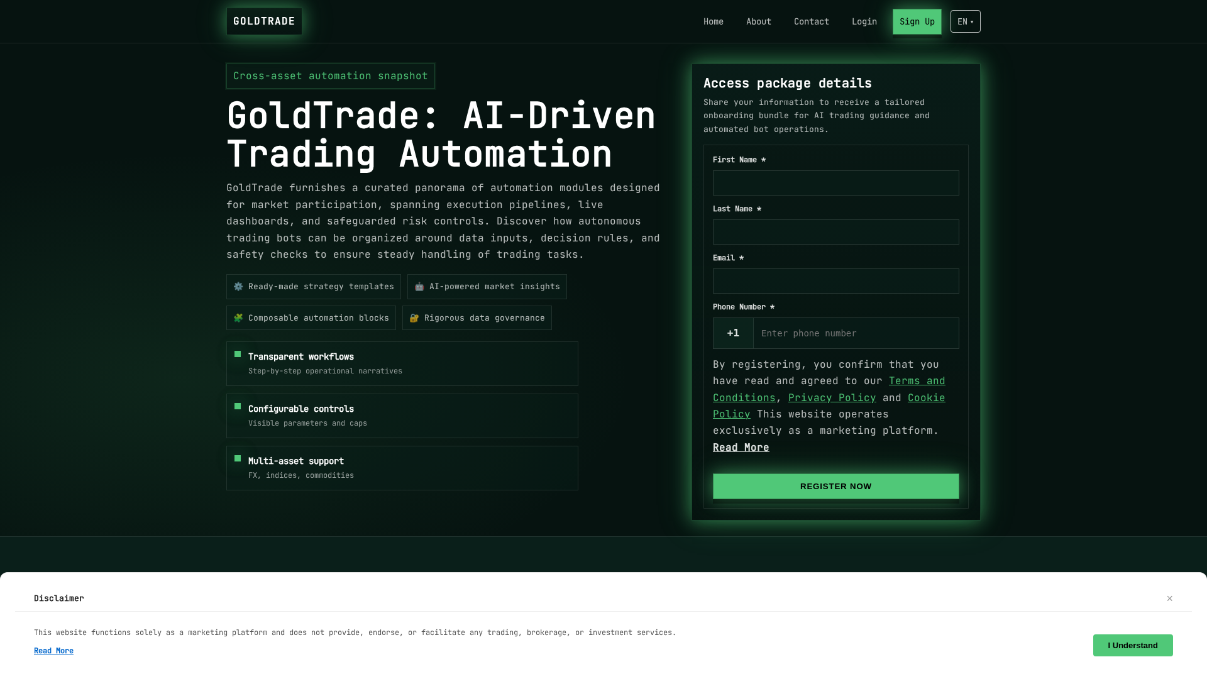Image resolution: width=1207 pixels, height=679 pixels.
Task: Click the Sign Up button
Action: (x=917, y=21)
